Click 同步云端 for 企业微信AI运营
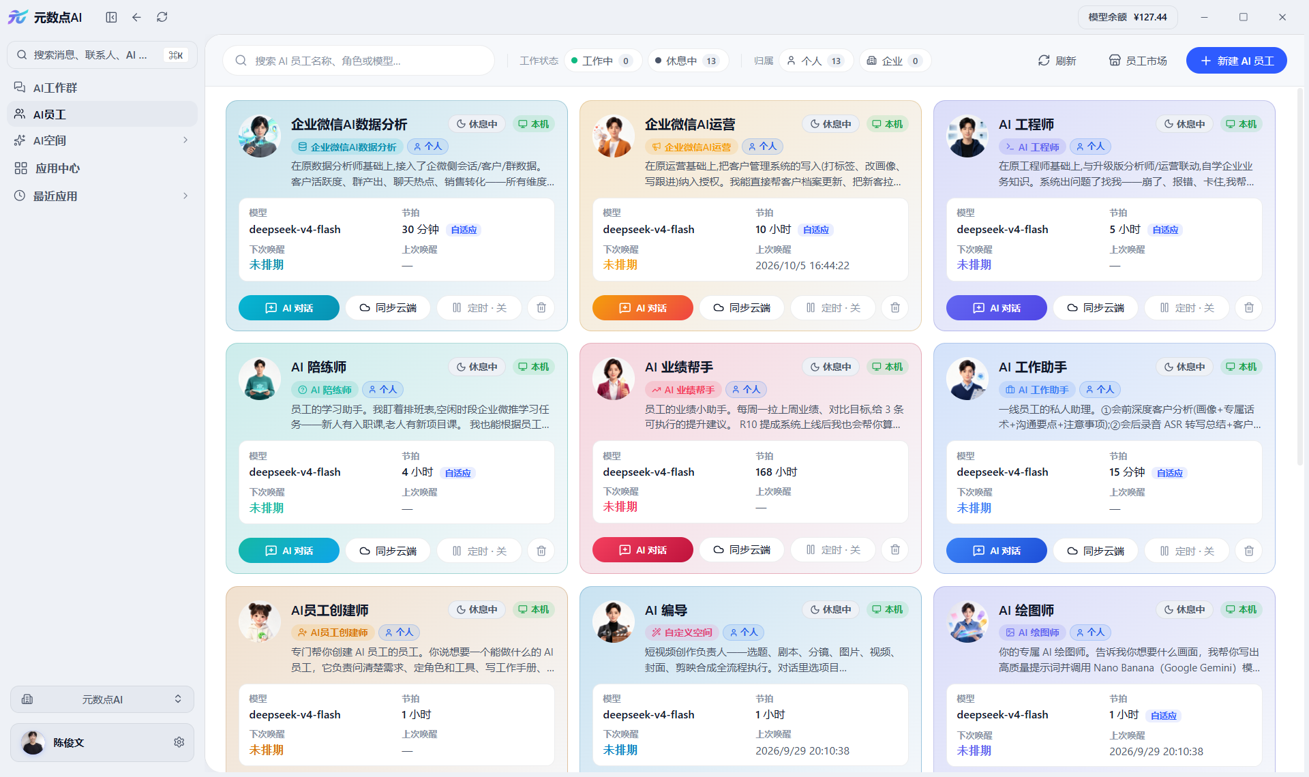This screenshot has width=1309, height=777. (742, 308)
